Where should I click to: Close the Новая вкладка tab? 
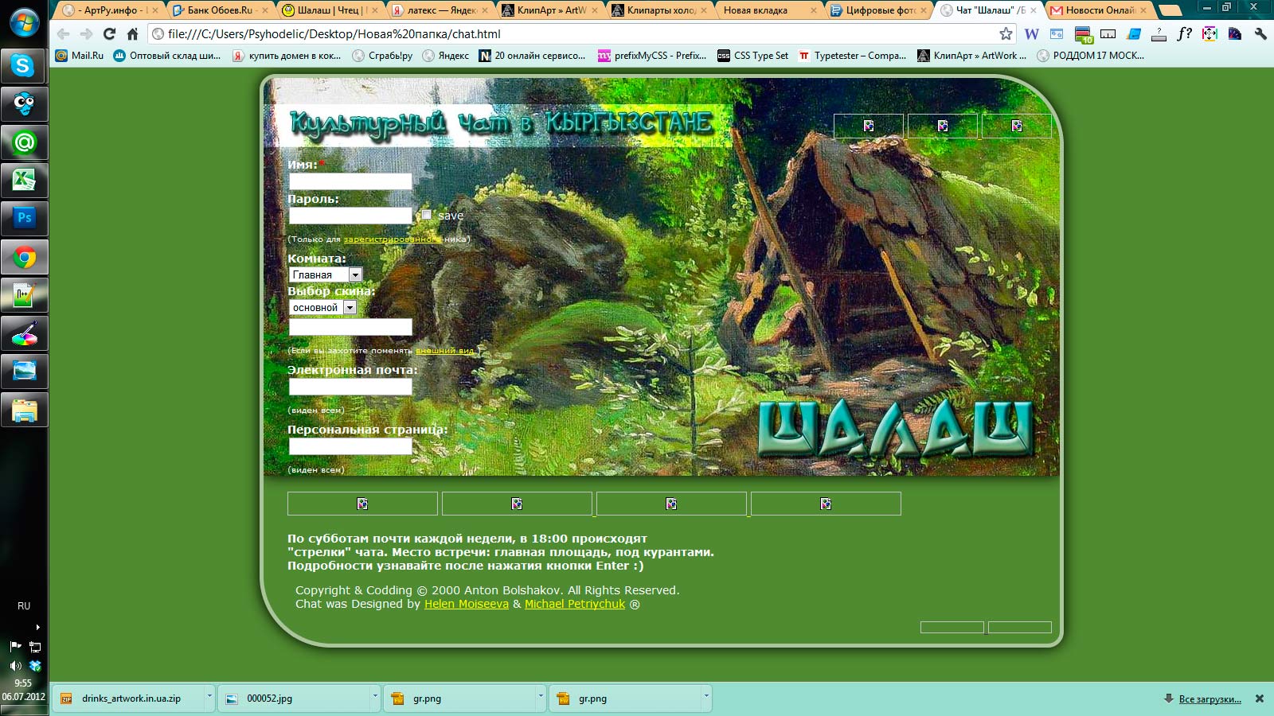[x=813, y=10]
